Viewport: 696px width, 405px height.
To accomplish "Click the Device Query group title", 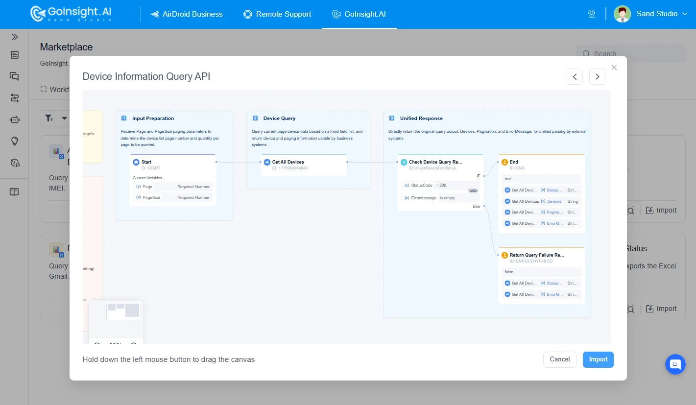I will 279,119.
